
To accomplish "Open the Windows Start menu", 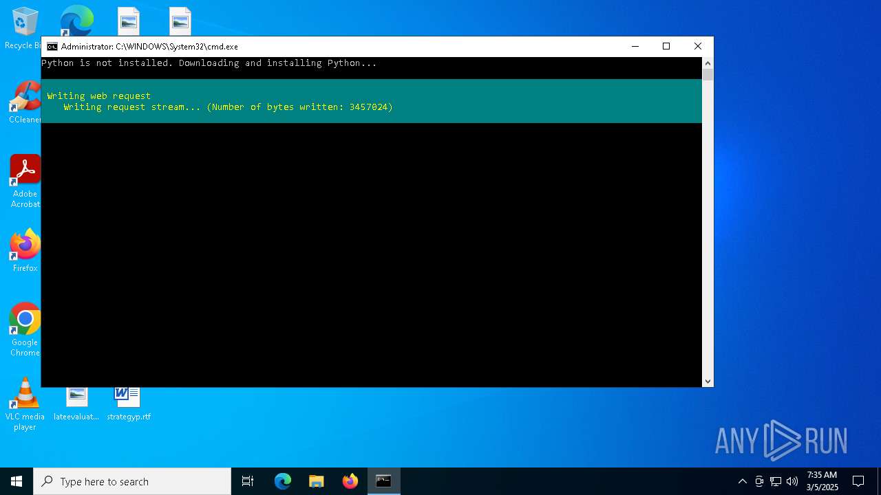I will tap(17, 481).
